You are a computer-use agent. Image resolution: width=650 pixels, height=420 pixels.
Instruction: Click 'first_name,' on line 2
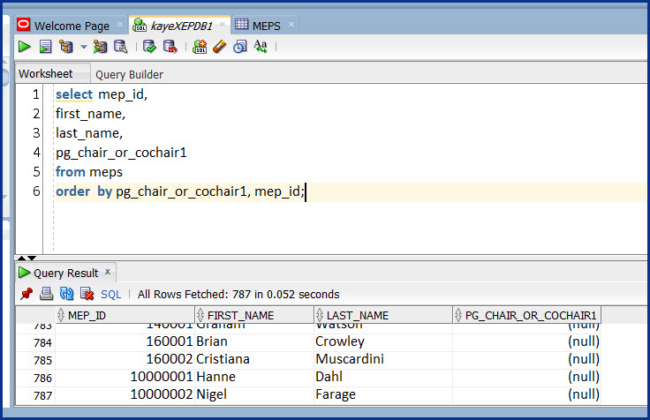(x=90, y=114)
